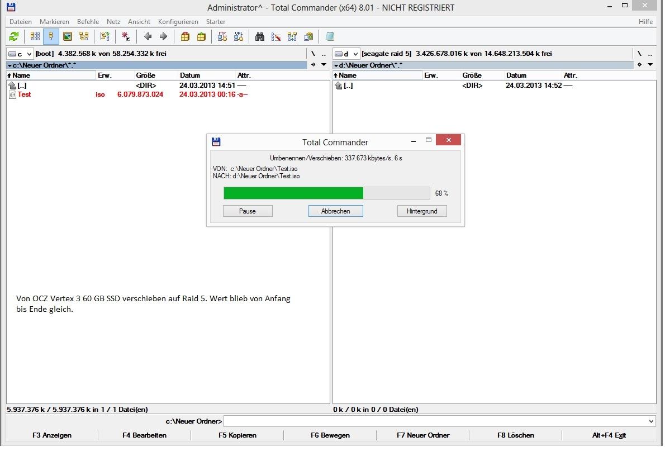The width and height of the screenshot is (665, 451).
Task: Click the F6 Bewegen button
Action: [330, 435]
